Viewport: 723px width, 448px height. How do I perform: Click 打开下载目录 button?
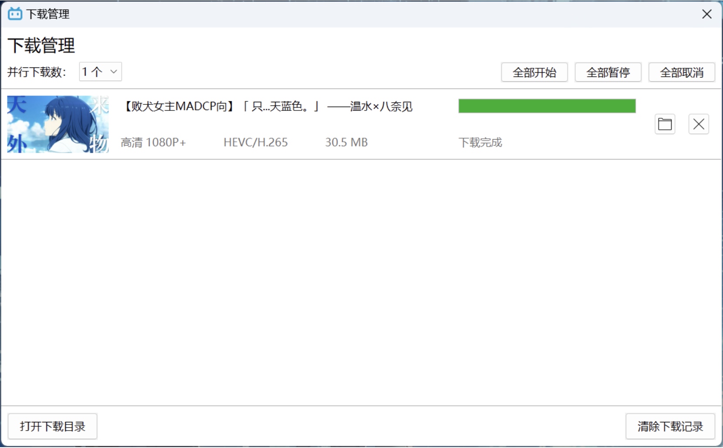pos(53,426)
